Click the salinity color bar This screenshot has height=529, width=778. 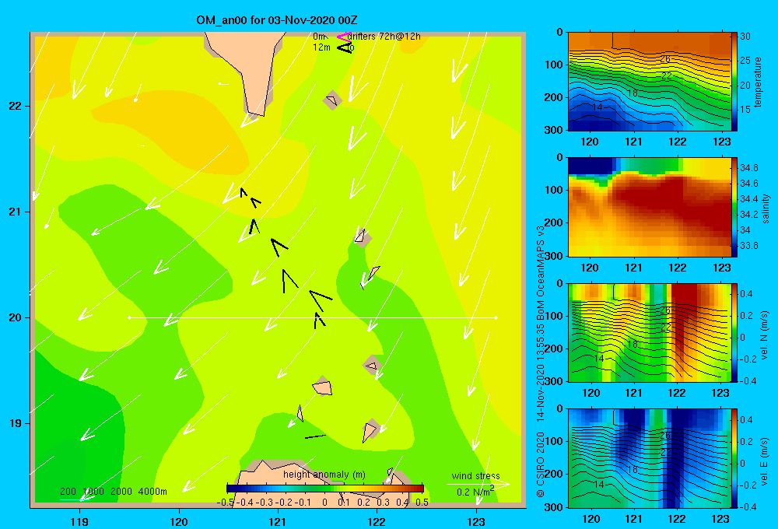coord(734,208)
